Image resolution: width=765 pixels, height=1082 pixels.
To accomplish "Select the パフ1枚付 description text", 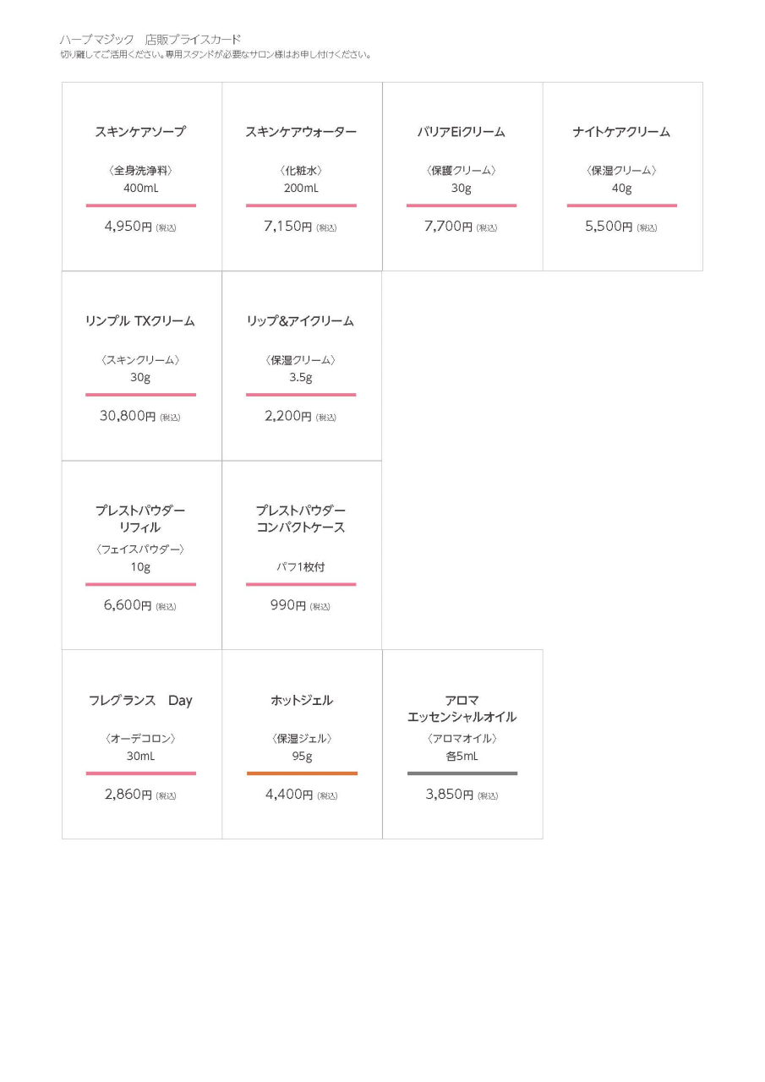I will pyautogui.click(x=301, y=566).
